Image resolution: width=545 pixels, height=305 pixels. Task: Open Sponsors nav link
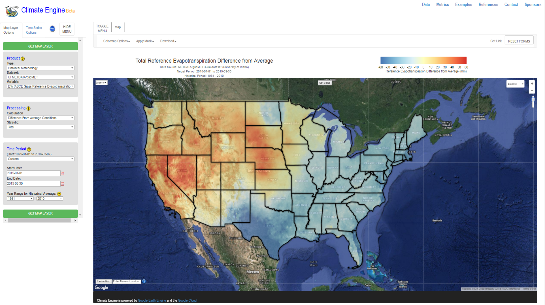click(533, 5)
